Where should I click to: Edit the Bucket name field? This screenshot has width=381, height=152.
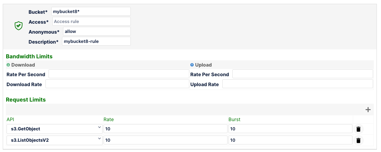point(91,11)
